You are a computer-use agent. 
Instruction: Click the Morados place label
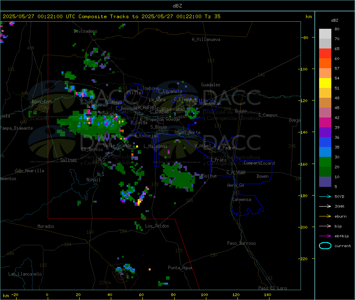[46, 226]
